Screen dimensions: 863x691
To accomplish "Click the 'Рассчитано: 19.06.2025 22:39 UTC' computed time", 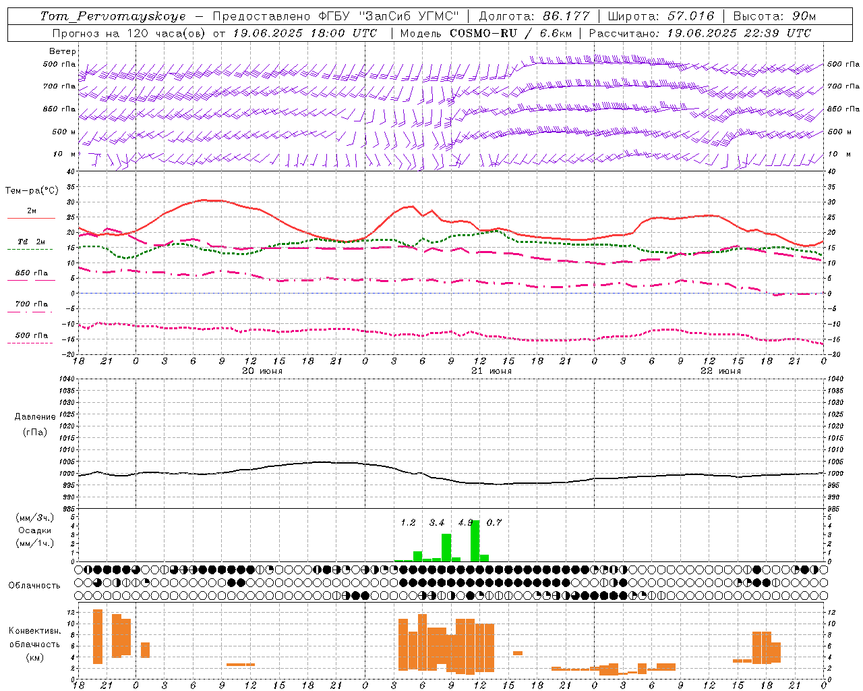I will pos(700,33).
